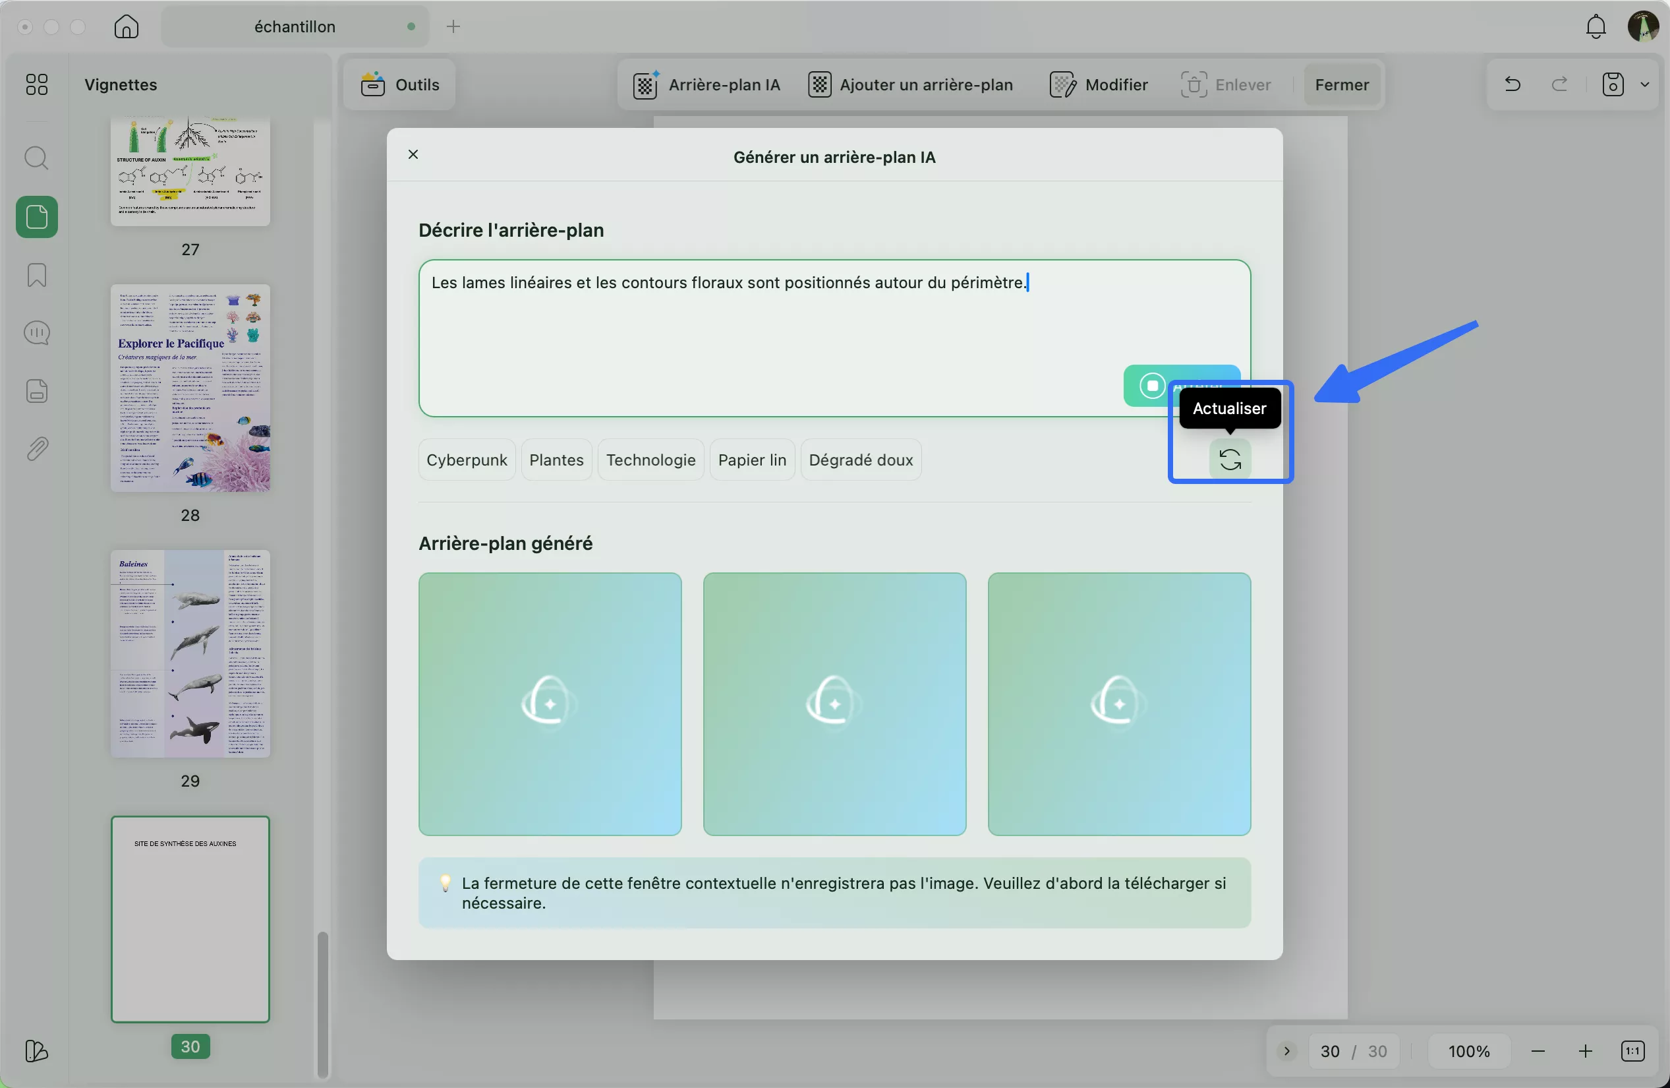Click the undo arrow

[x=1512, y=85]
